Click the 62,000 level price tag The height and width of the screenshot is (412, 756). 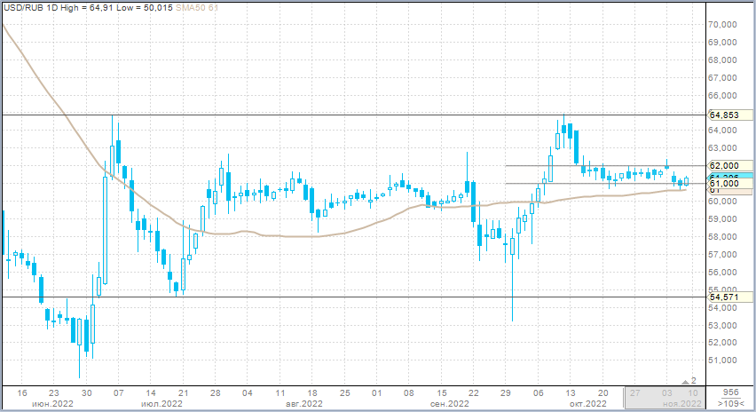725,166
